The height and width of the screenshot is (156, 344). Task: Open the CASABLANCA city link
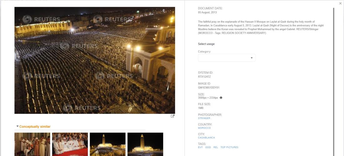(x=206, y=138)
